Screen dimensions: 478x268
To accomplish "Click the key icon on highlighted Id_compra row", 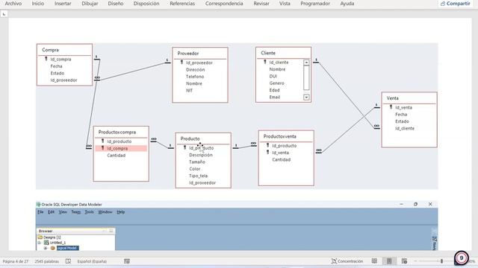I will click(103, 148).
